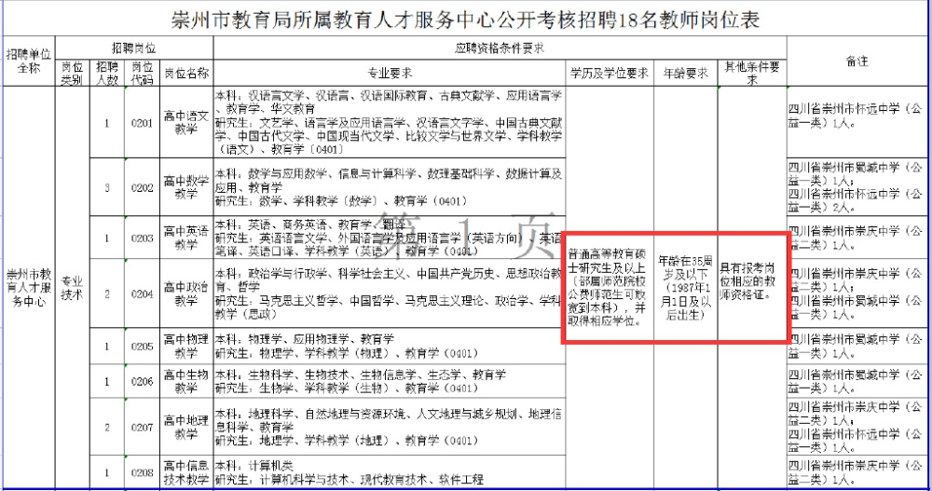Image resolution: width=932 pixels, height=491 pixels.
Task: Select the 招聘单位全称 header cell
Action: point(28,61)
